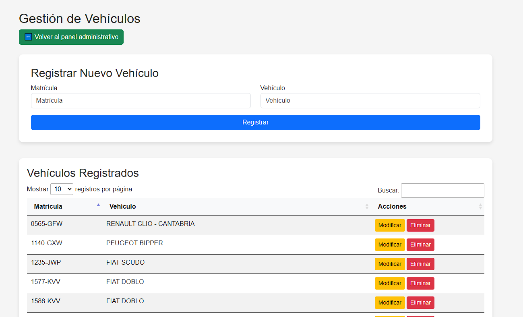This screenshot has width=523, height=317.
Task: Focus the Matrícula input field
Action: 141,101
